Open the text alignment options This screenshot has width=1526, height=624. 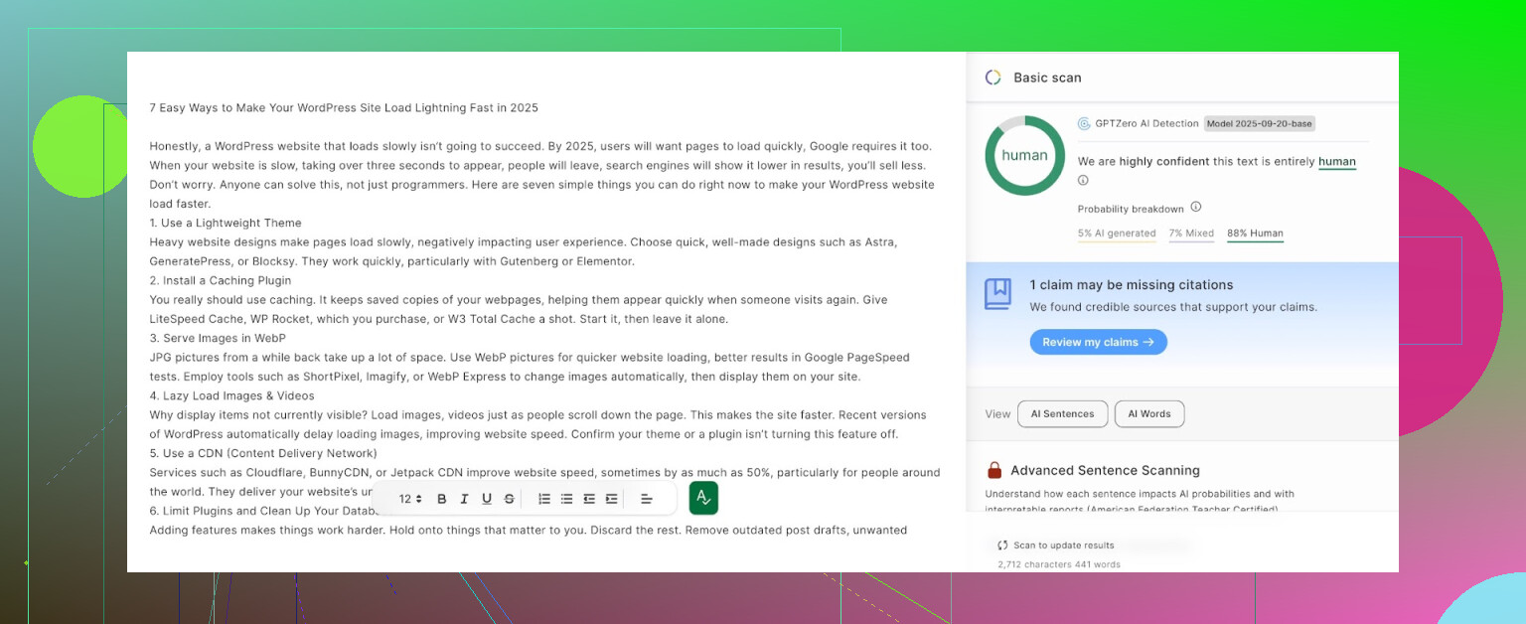[646, 499]
